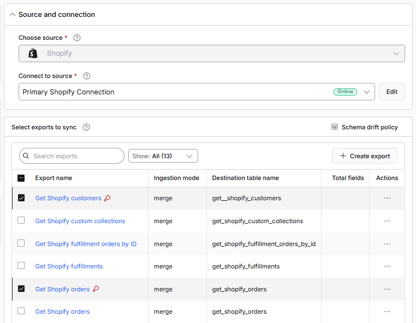Viewport: 416px width, 323px height.
Task: Collapse the Source and connection section
Action: [13, 15]
